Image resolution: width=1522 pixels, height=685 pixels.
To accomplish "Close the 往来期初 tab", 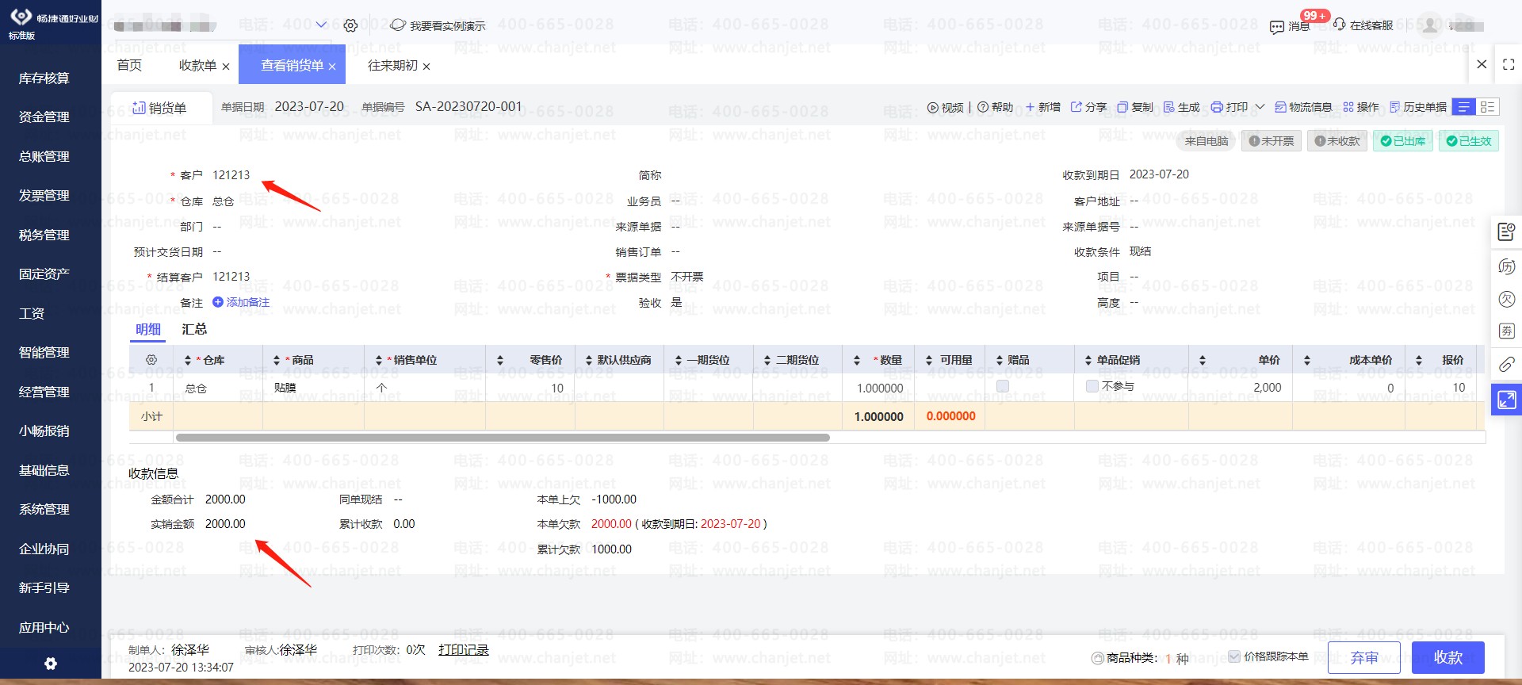I will point(426,67).
